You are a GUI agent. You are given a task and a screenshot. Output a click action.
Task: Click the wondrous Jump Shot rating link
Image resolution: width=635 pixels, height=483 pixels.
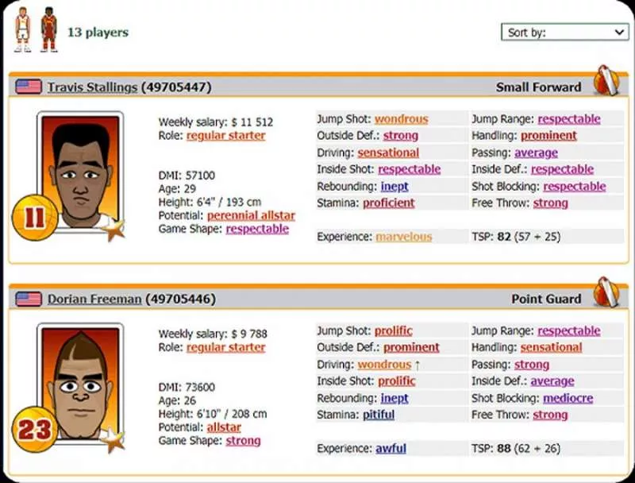pos(401,118)
